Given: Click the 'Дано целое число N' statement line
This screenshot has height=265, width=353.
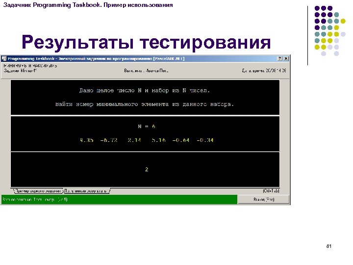Looking at the screenshot, I should pos(145,91).
